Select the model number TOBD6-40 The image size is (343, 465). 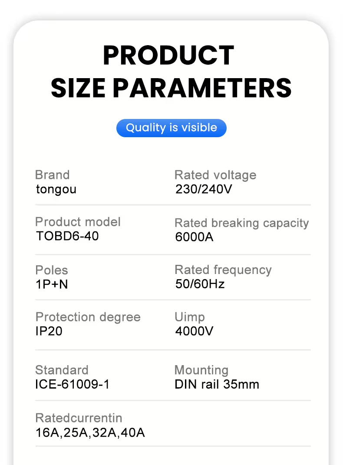(67, 237)
